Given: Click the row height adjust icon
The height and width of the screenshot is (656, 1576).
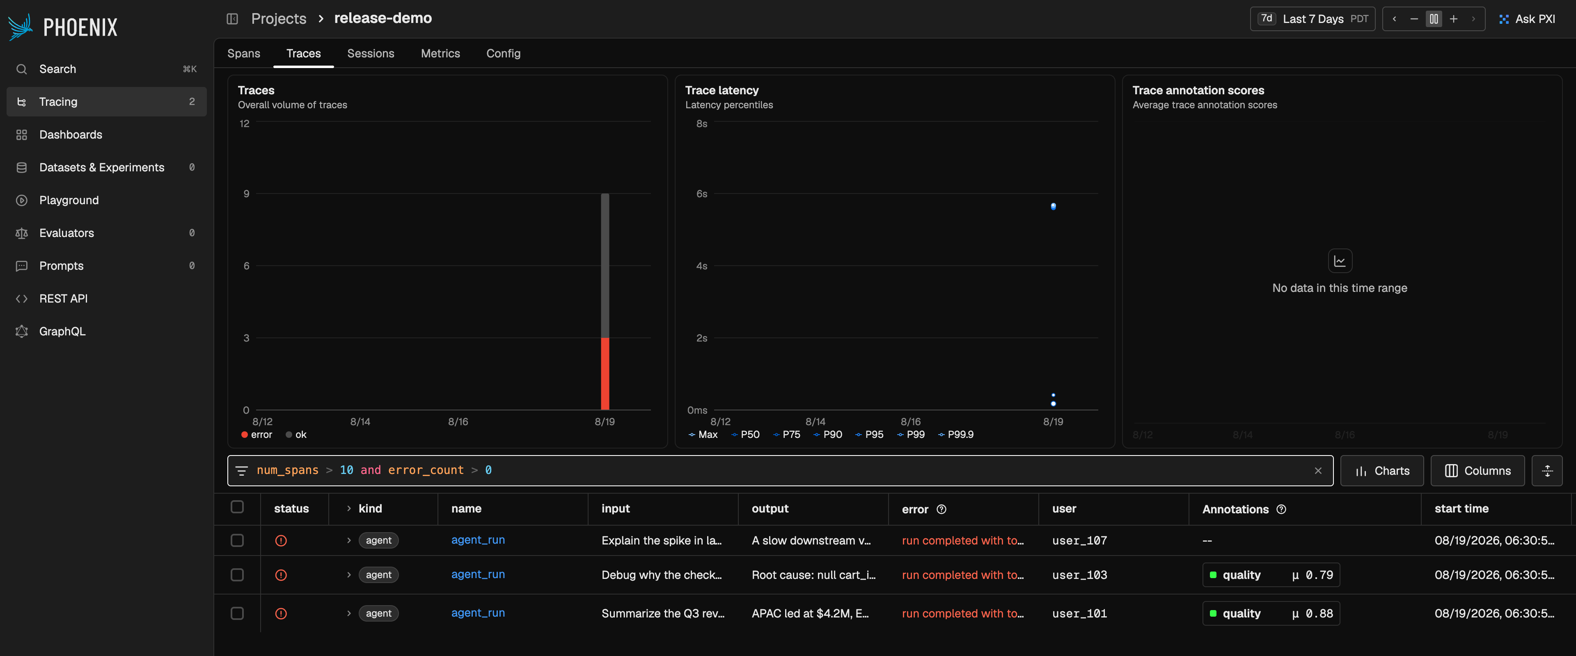Looking at the screenshot, I should click(1546, 471).
